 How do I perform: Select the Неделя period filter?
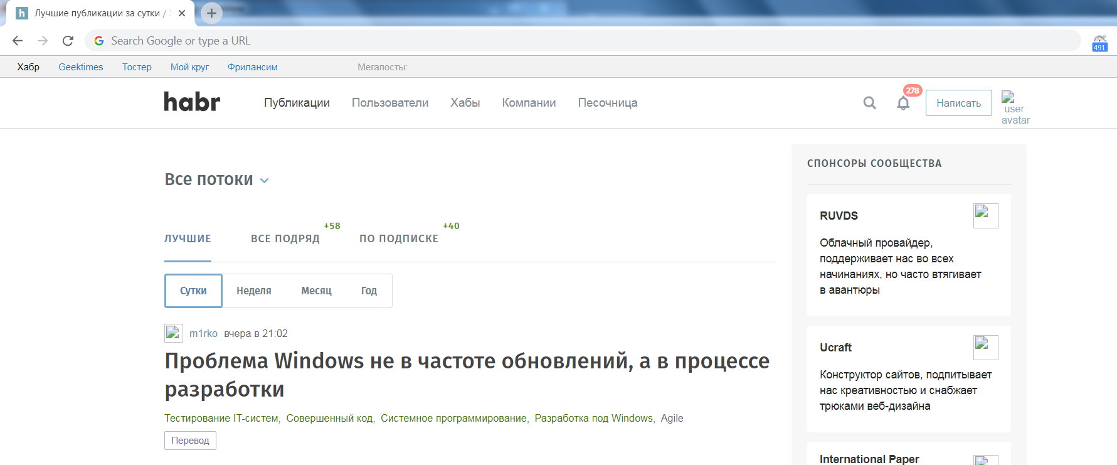point(254,291)
